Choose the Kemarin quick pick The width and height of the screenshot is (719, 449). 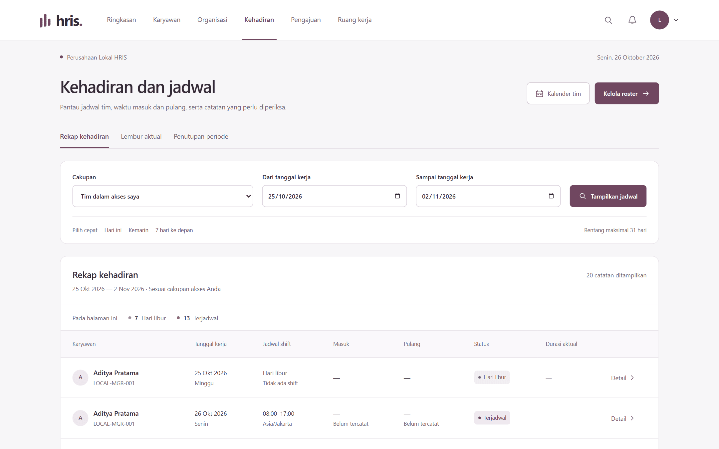(x=138, y=230)
